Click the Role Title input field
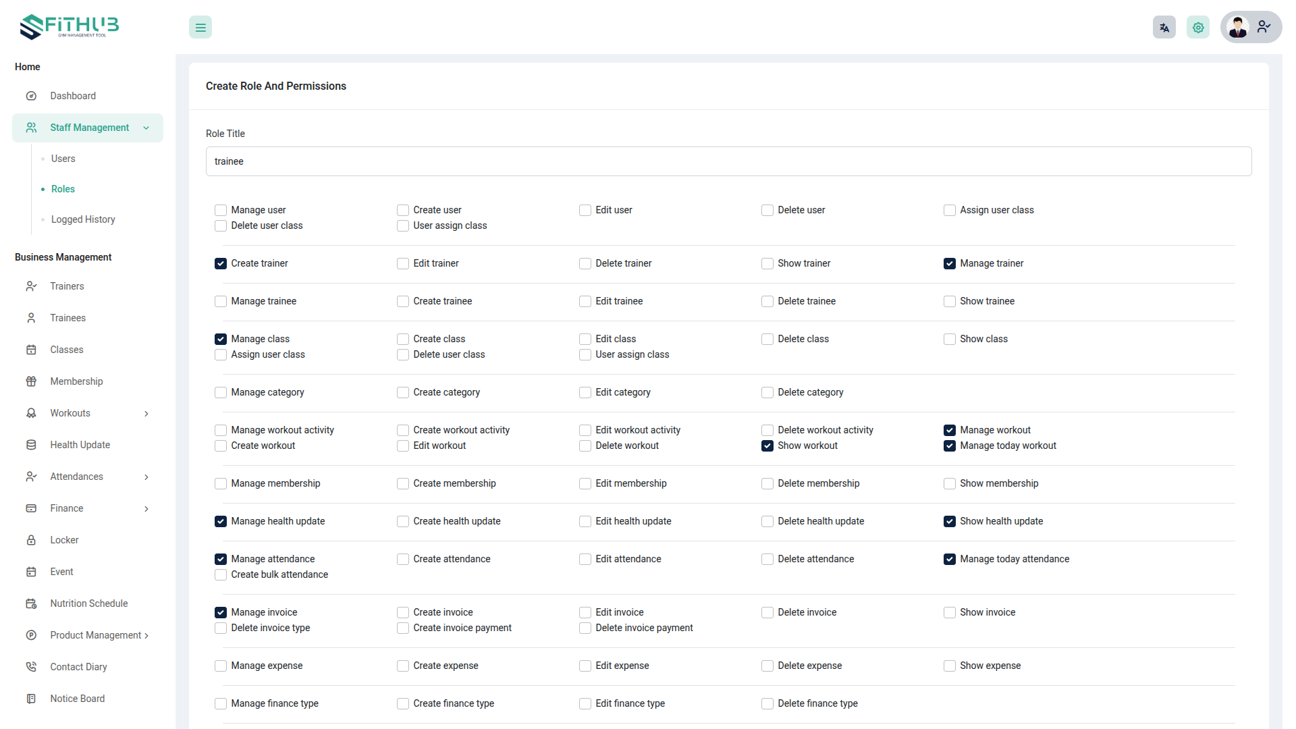Viewport: 1296px width, 729px height. point(728,161)
